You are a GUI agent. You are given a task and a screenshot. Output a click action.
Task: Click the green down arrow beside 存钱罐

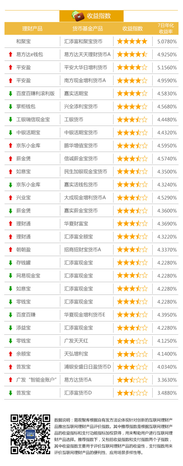coord(10,263)
